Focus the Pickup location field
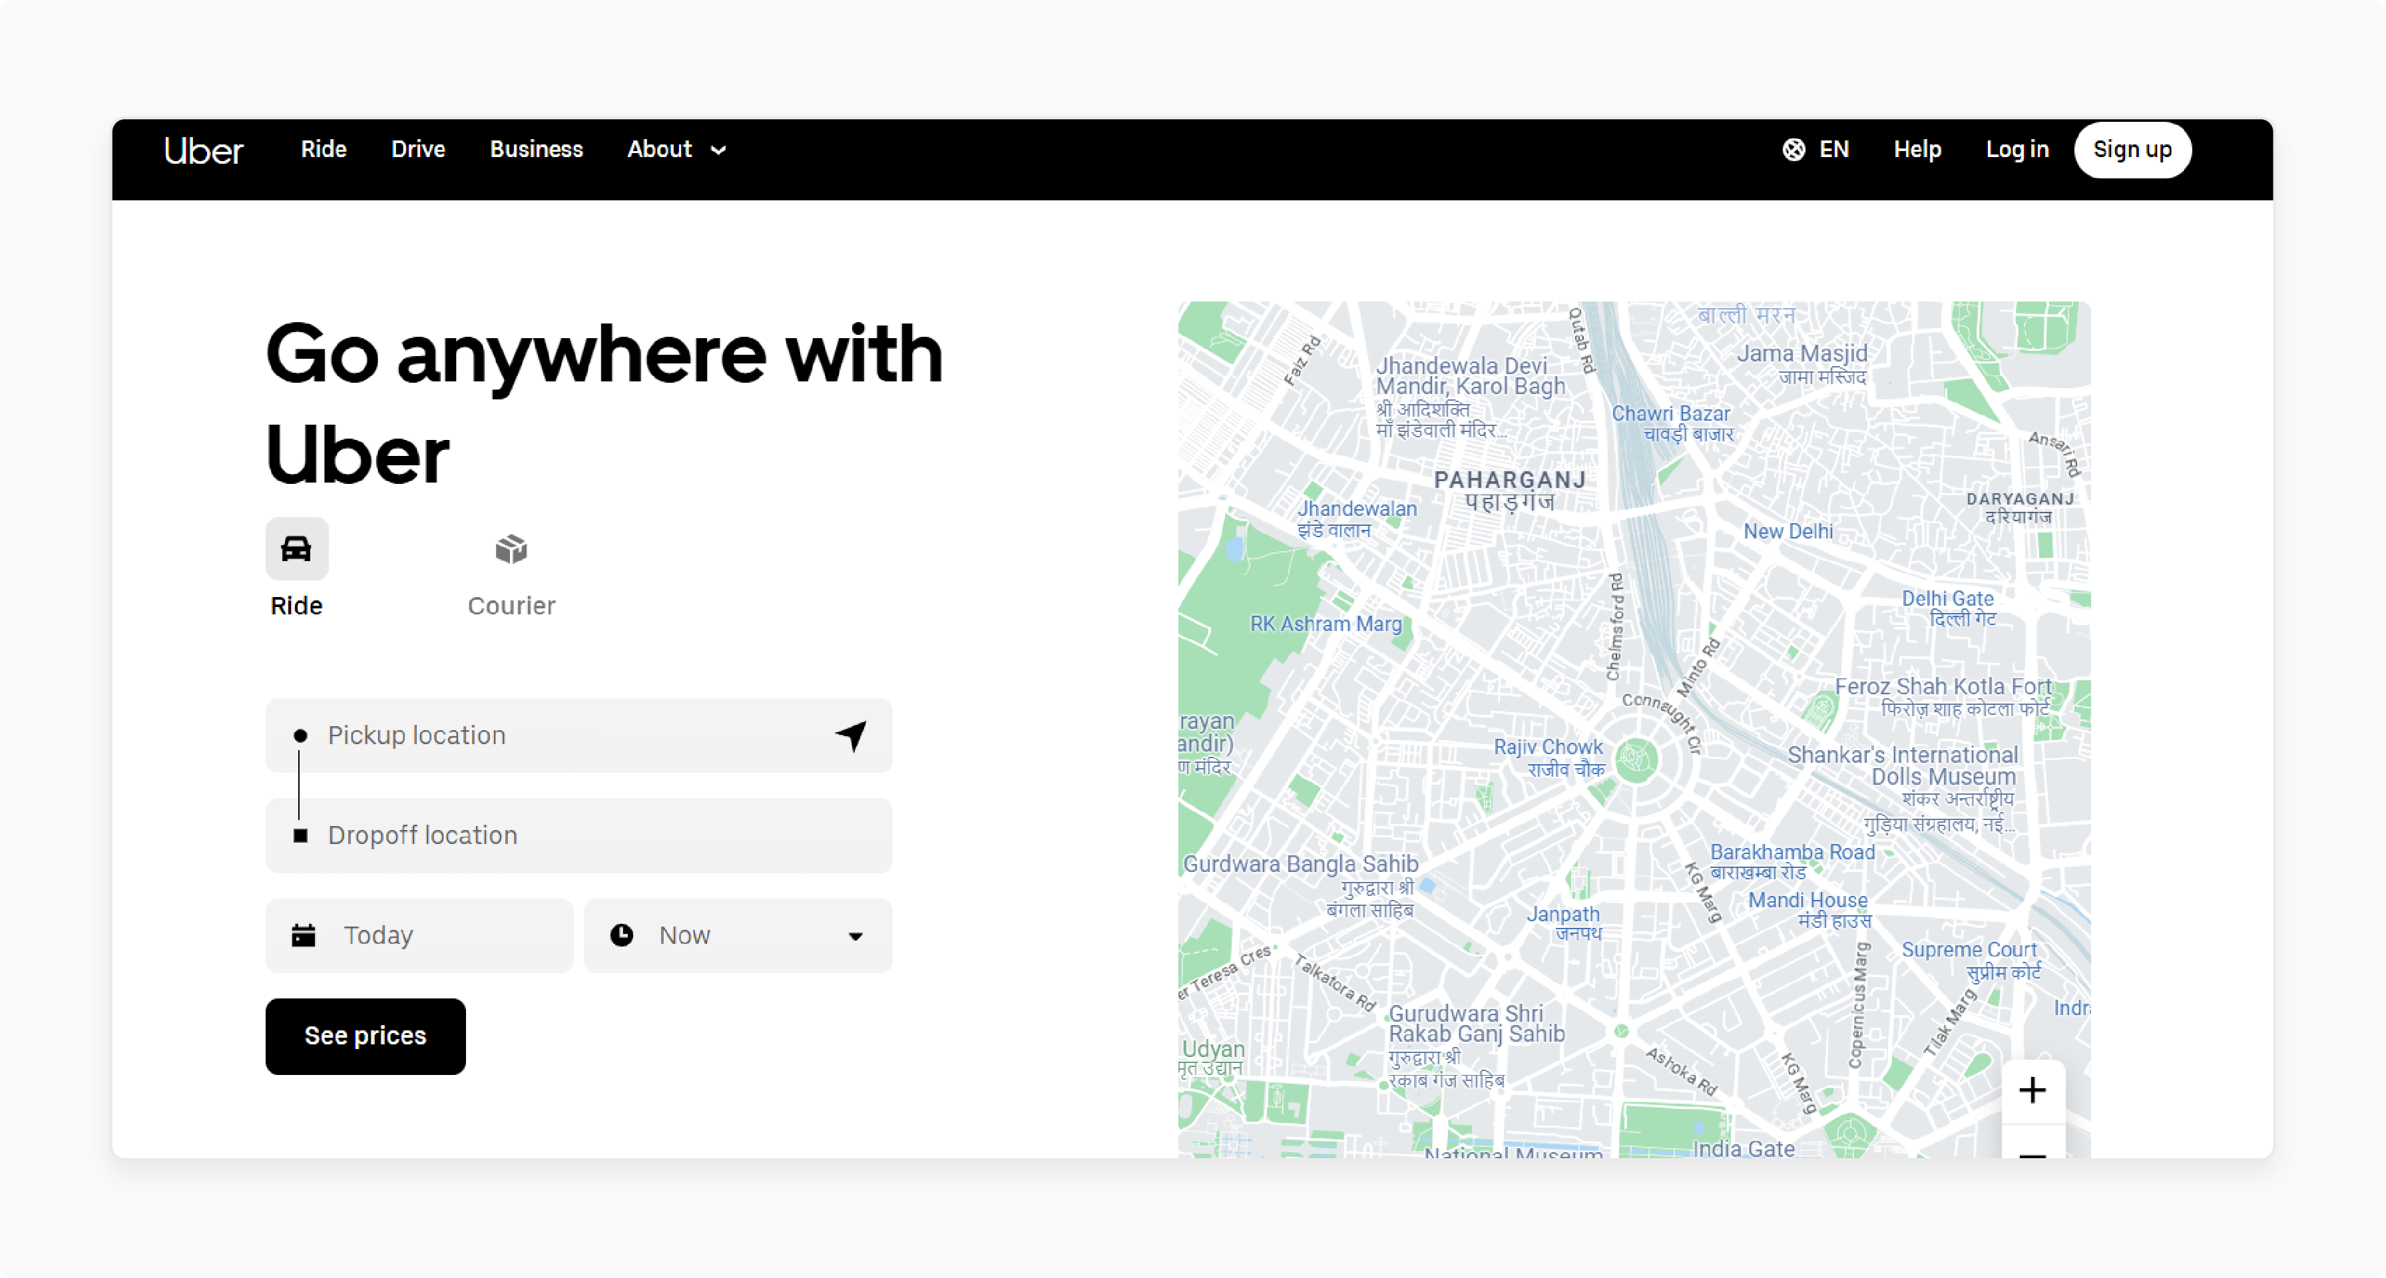The height and width of the screenshot is (1278, 2386). (579, 736)
